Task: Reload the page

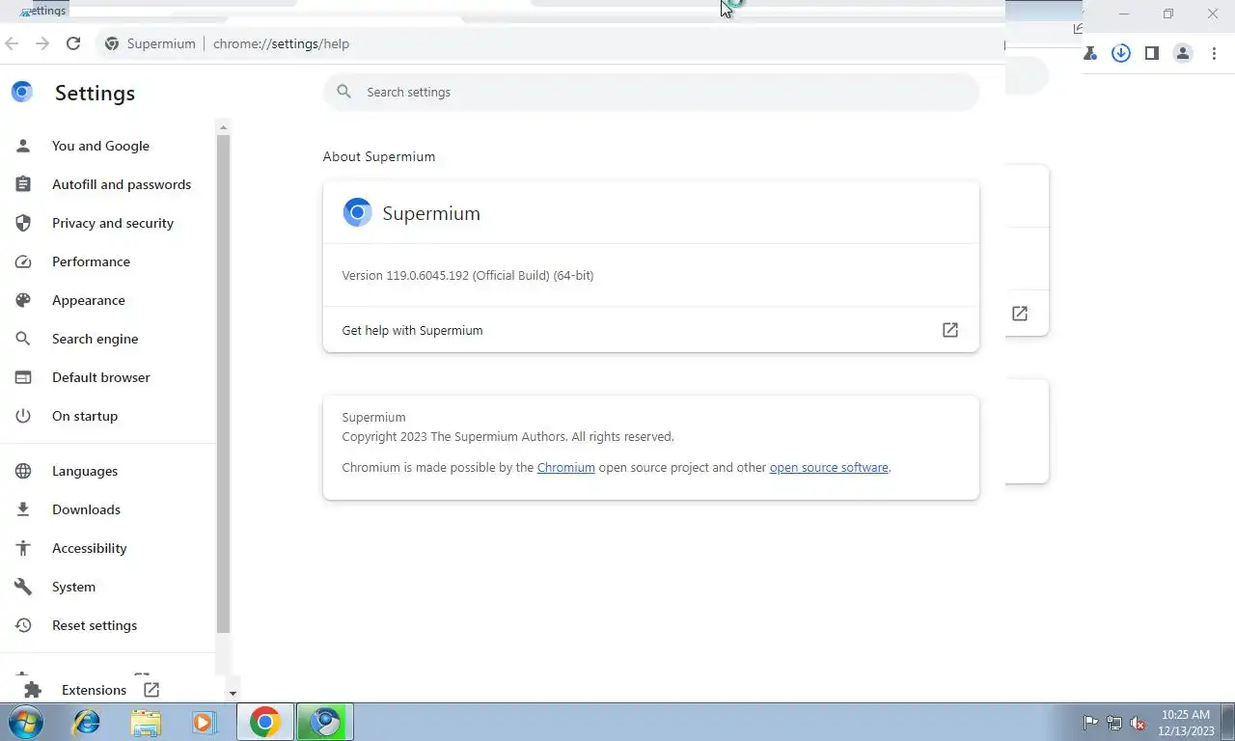Action: pyautogui.click(x=73, y=43)
